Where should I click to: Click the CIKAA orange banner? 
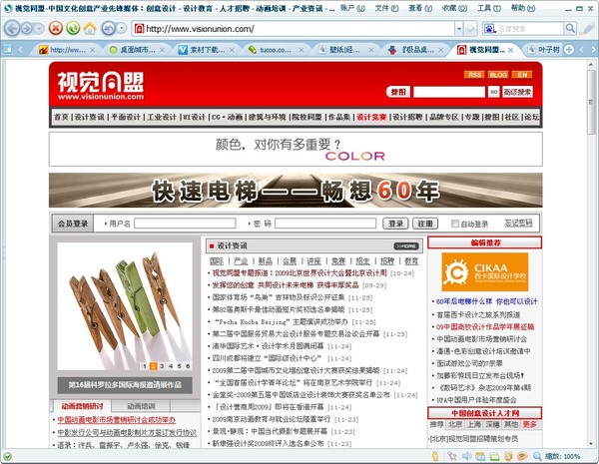[x=485, y=272]
